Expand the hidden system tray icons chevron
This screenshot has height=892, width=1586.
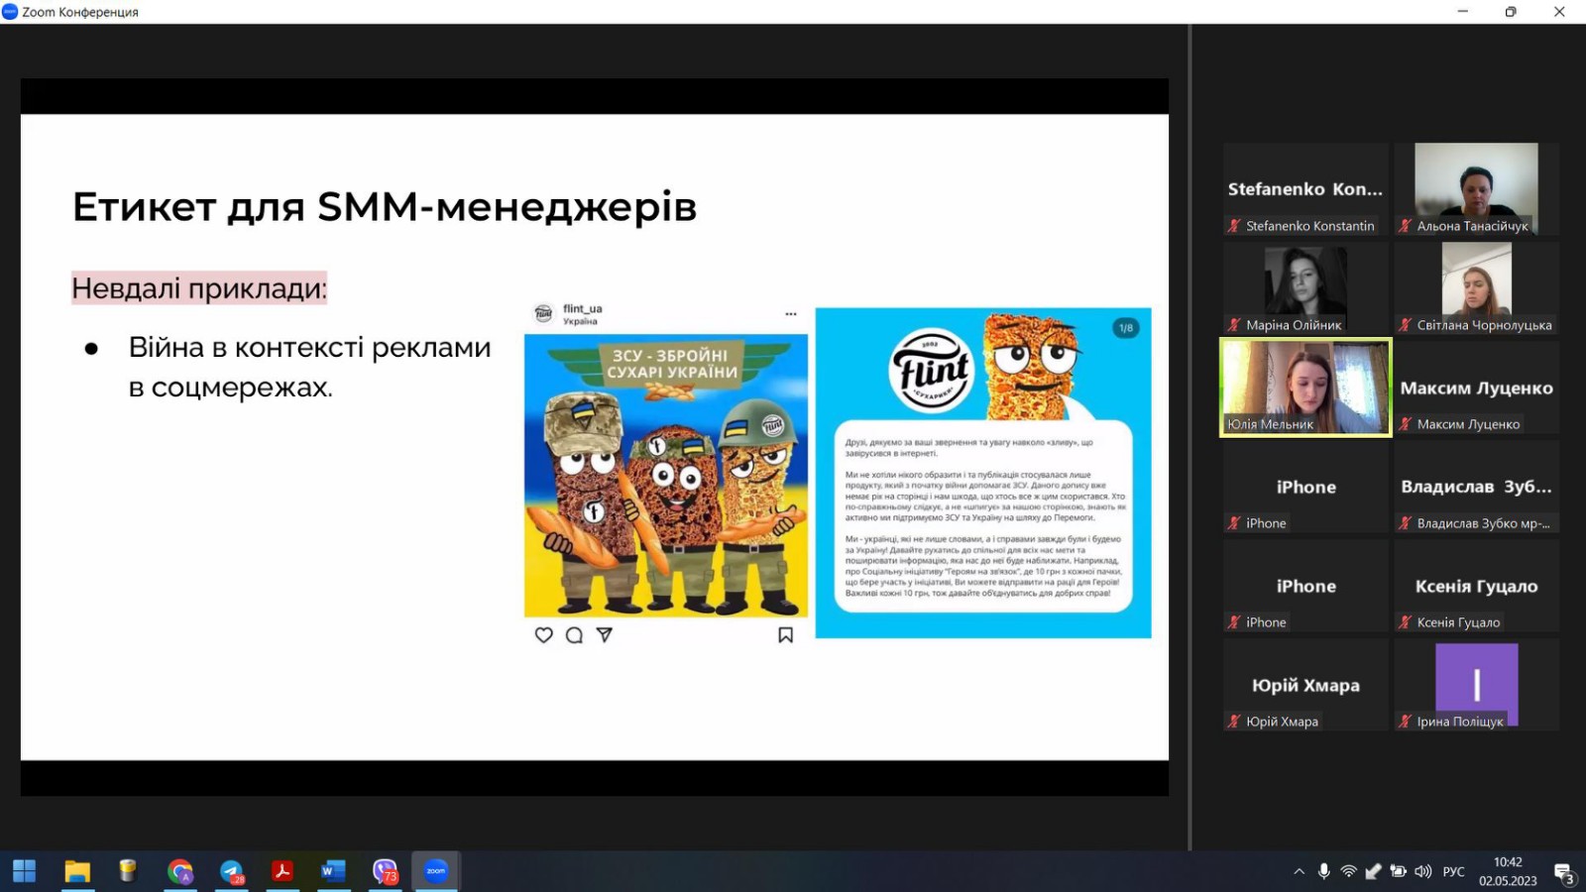point(1299,871)
